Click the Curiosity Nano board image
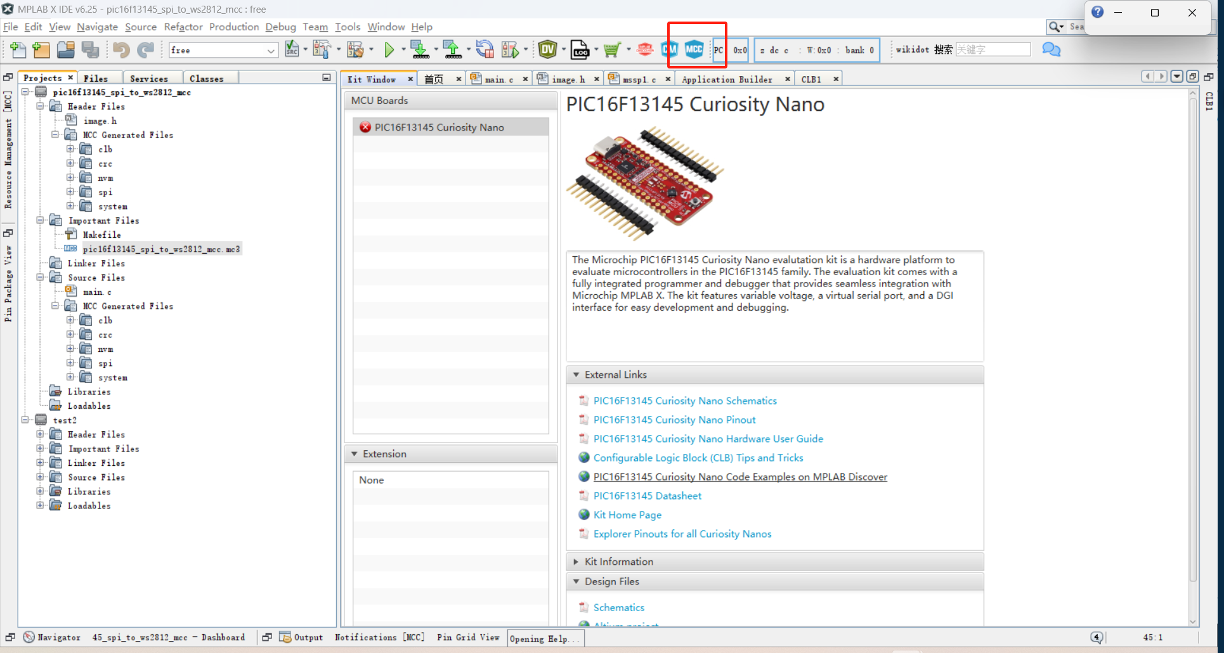Viewport: 1224px width, 653px height. pyautogui.click(x=646, y=183)
